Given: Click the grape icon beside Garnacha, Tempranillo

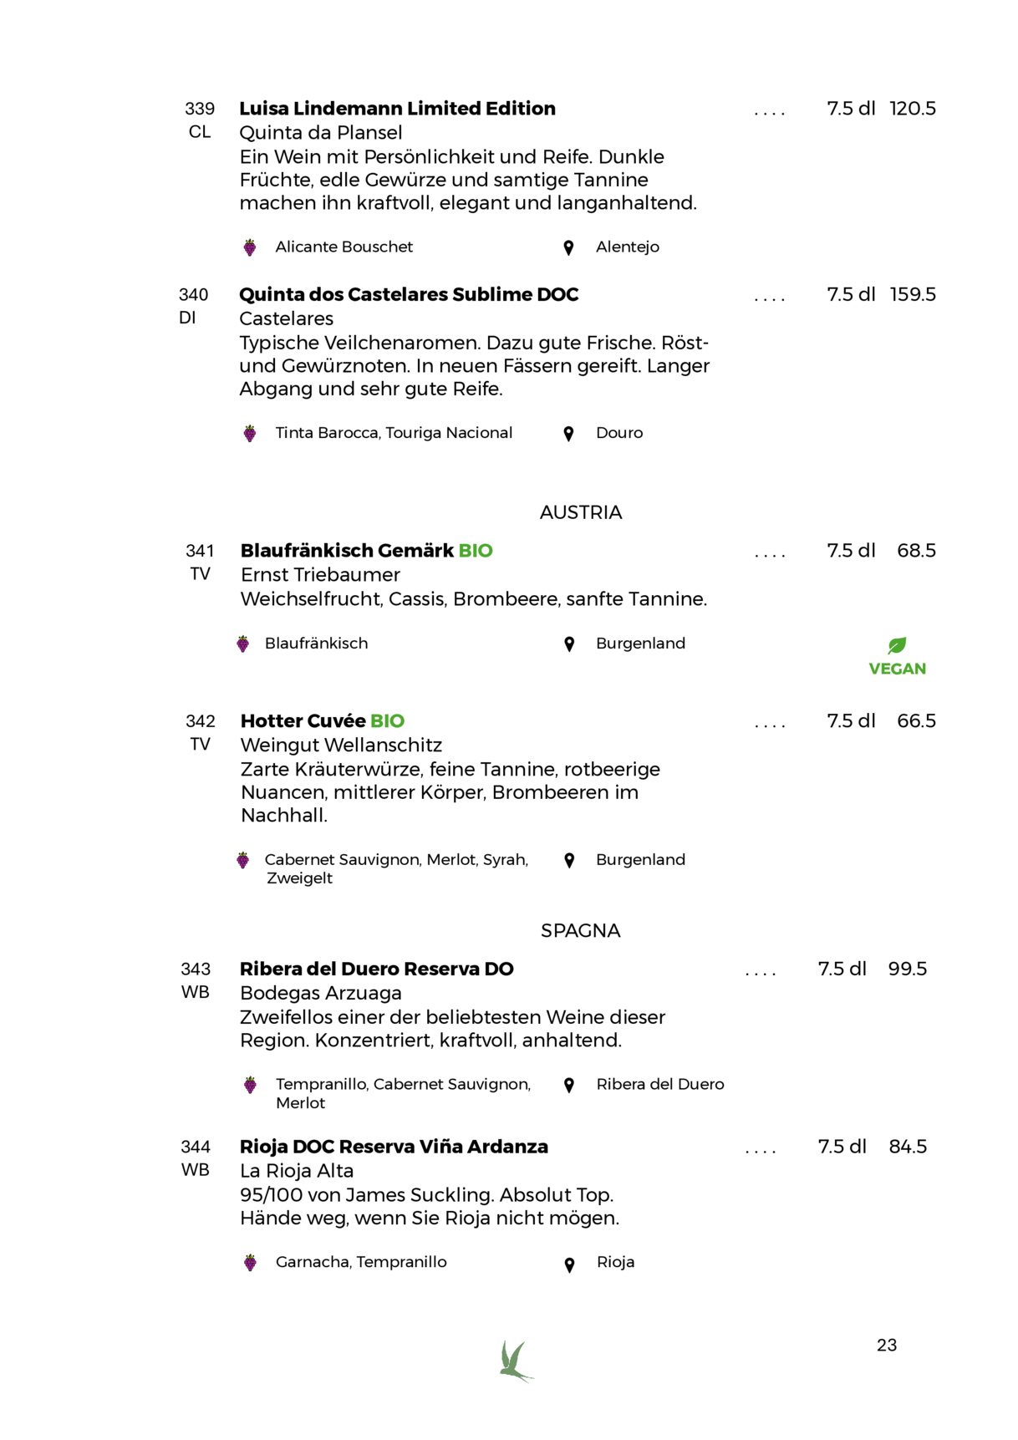Looking at the screenshot, I should click(250, 1263).
